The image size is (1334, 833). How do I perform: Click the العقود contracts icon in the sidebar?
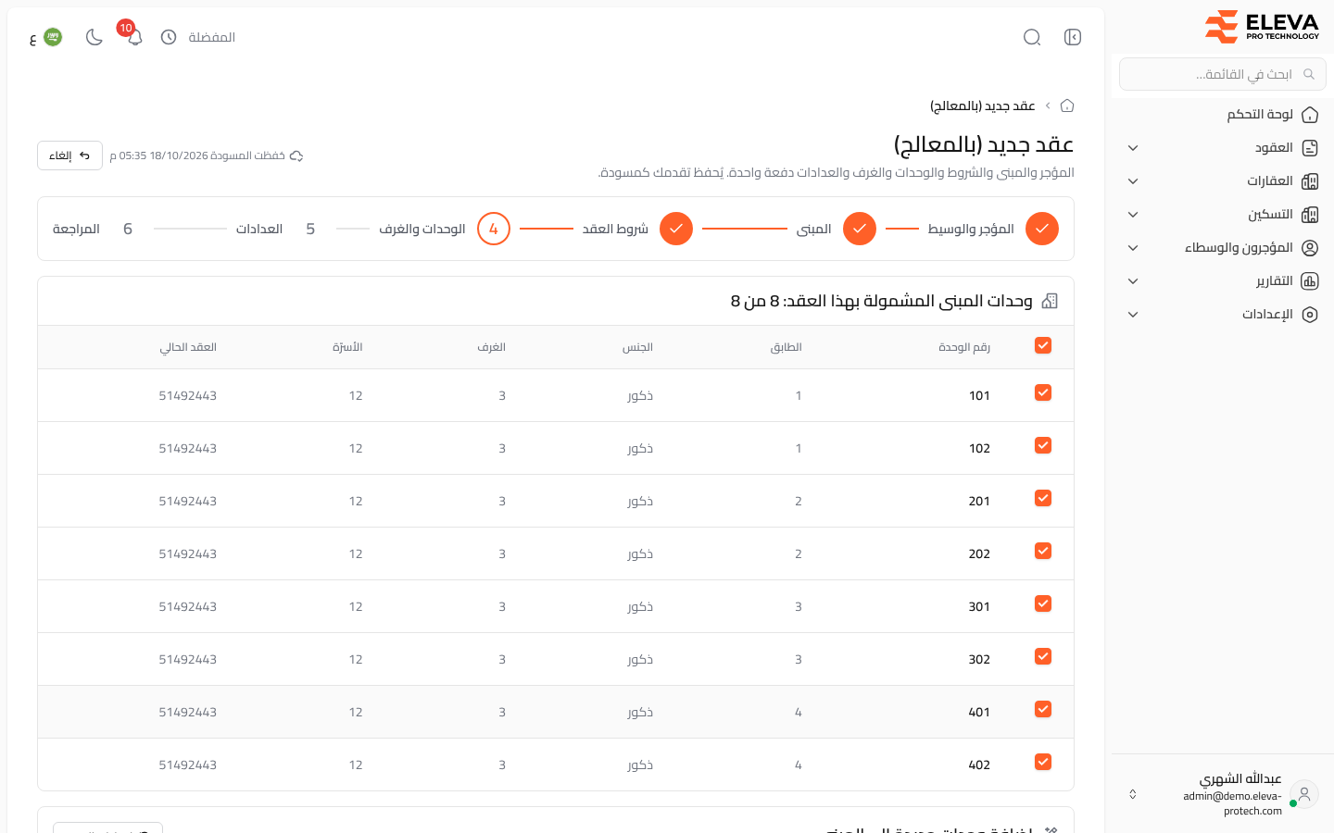pos(1310,148)
